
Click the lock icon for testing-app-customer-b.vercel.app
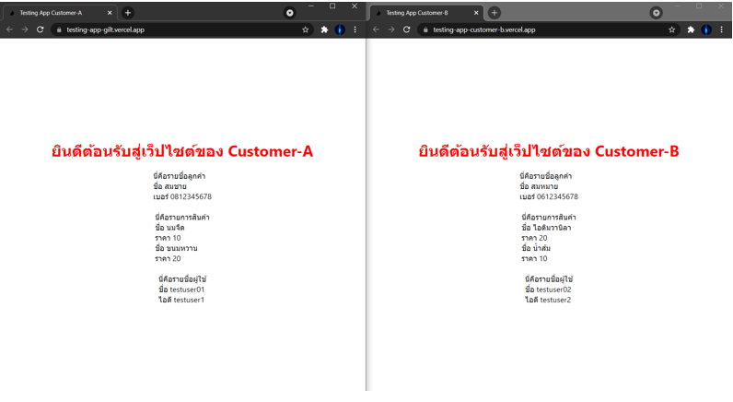point(425,30)
